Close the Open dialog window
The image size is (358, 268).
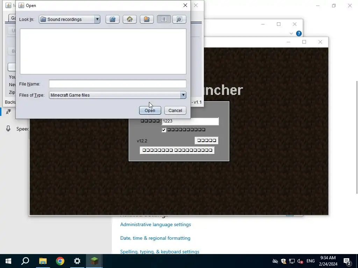[185, 5]
